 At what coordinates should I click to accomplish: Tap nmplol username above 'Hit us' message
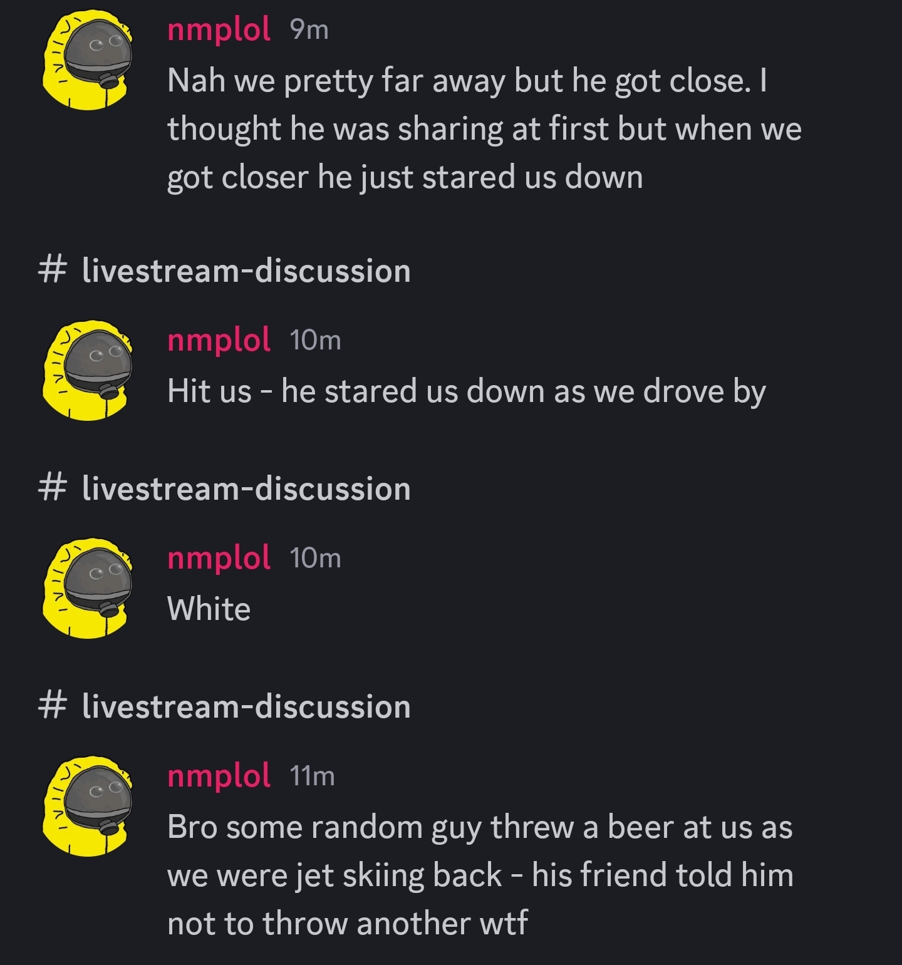pos(219,340)
